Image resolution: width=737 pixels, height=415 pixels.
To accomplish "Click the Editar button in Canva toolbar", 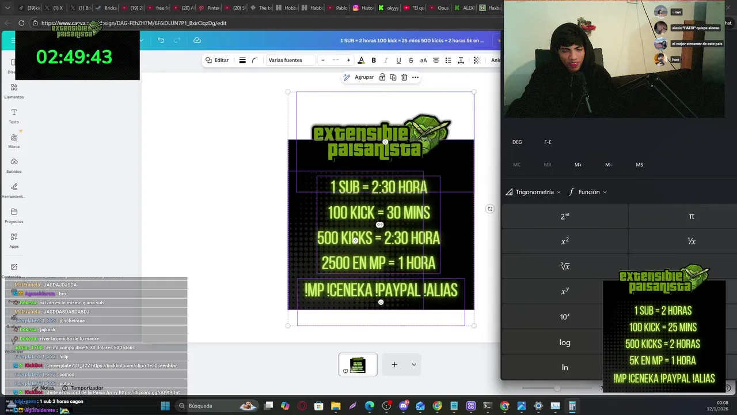I will tap(218, 61).
